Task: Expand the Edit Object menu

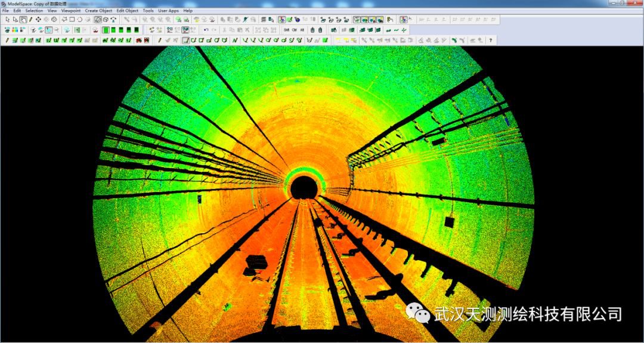Action: pos(128,11)
